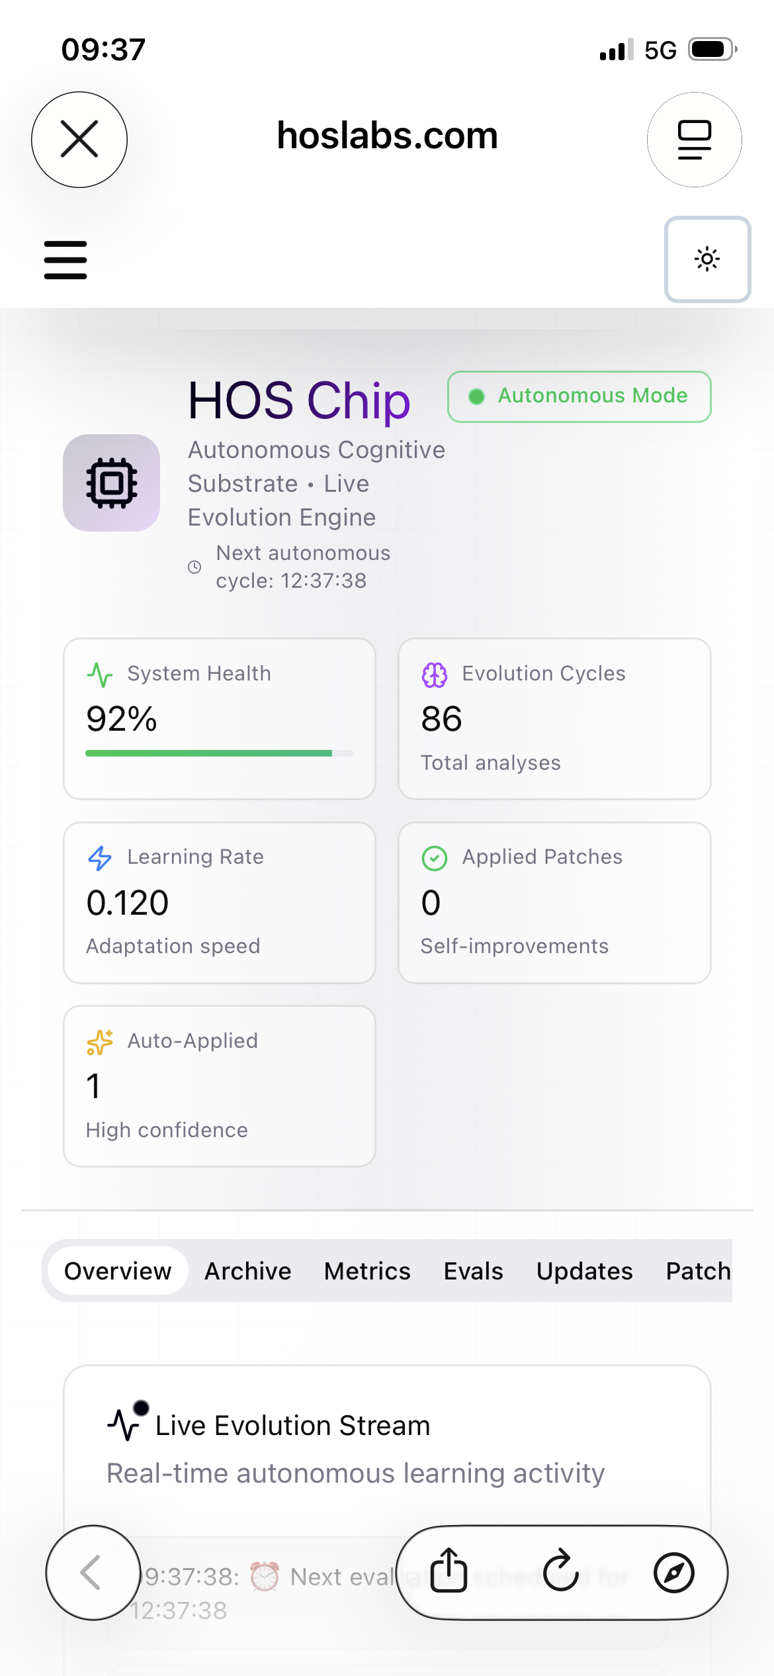
Task: Click the System Health progress bar
Action: coord(219,753)
